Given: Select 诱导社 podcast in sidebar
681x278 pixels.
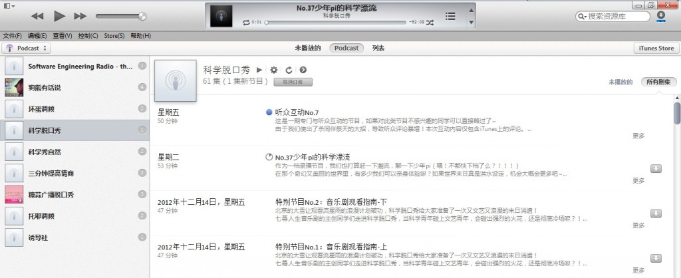Looking at the screenshot, I should (74, 237).
